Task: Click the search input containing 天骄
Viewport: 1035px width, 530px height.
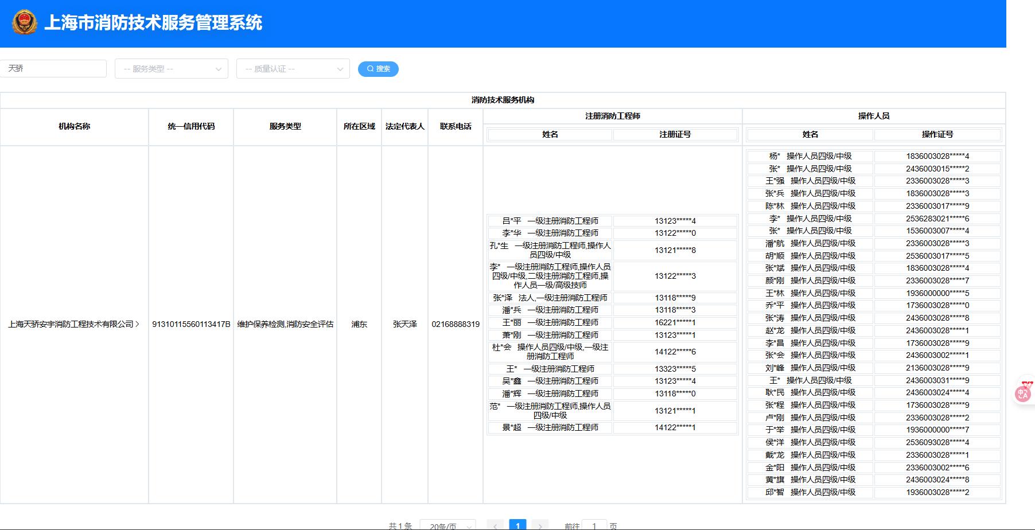Action: (x=53, y=68)
